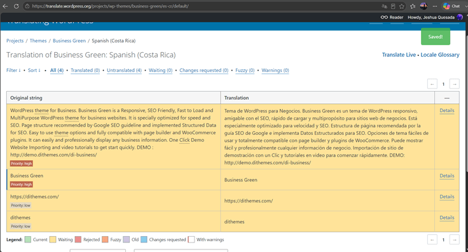Select original string 'dithemes'
The width and height of the screenshot is (468, 252).
point(20,218)
